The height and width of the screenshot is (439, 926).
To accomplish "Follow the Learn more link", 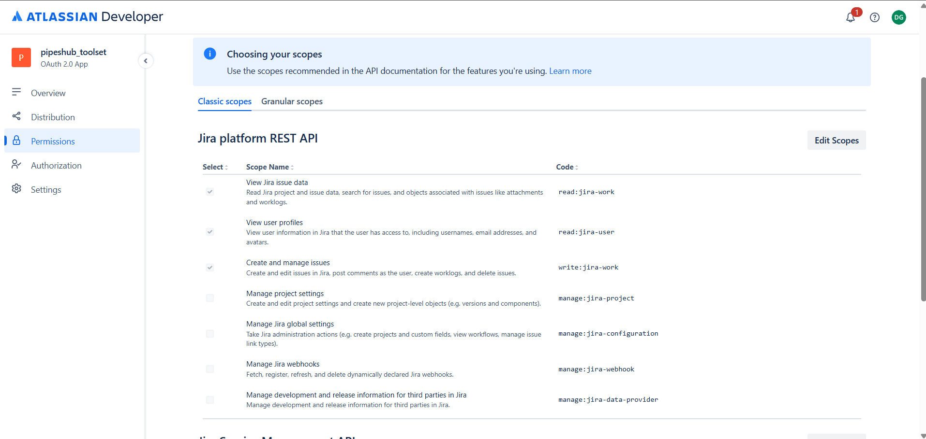I will coord(570,71).
